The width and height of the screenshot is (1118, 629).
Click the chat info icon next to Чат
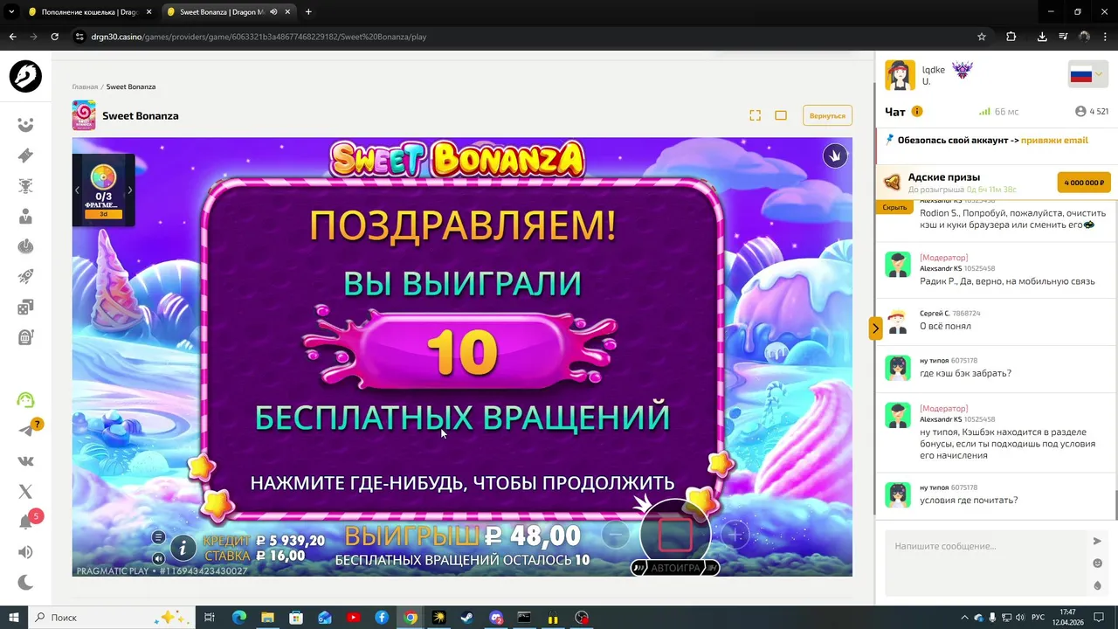click(917, 112)
